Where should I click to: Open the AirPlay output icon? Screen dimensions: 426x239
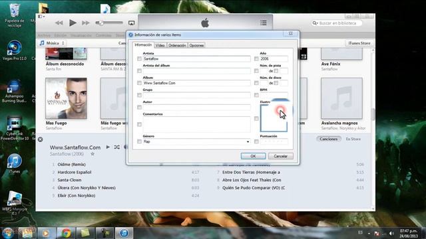coord(132,23)
